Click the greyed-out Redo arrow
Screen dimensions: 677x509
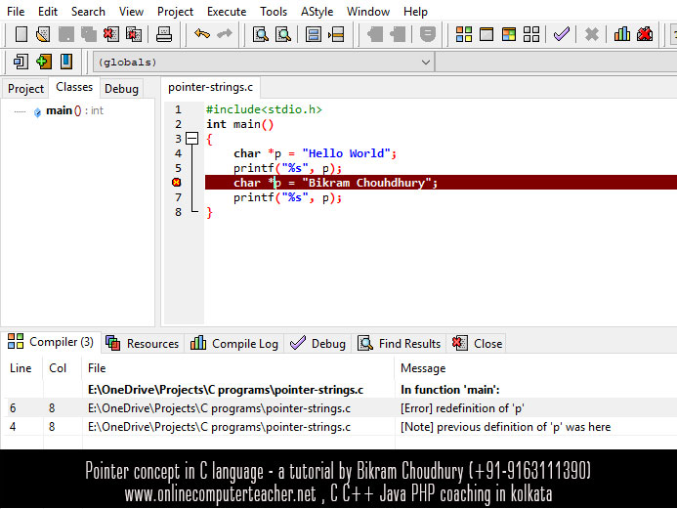pyautogui.click(x=224, y=33)
